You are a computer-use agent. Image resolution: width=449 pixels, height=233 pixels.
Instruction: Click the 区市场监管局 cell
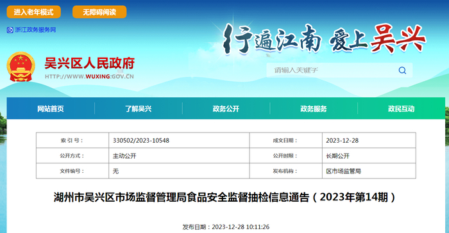[369, 171]
